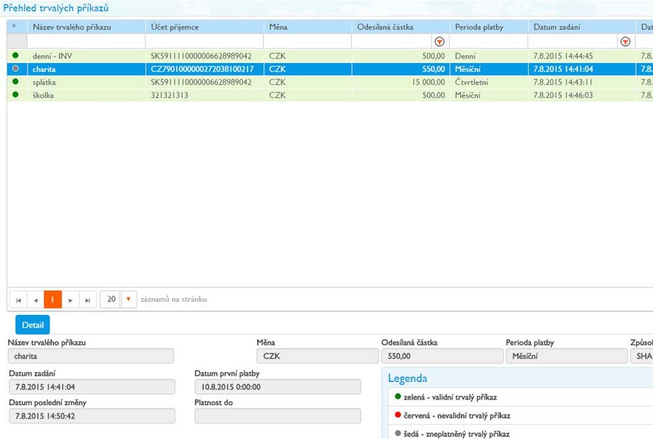
Task: Jump to the last page of records
Action: click(87, 299)
